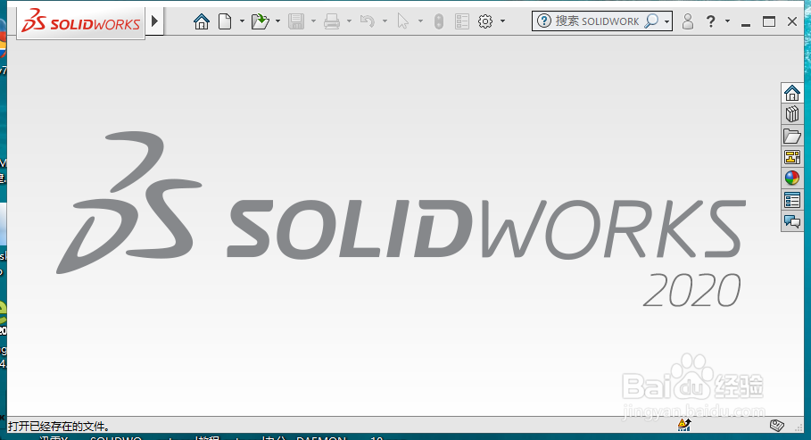Screen dimensions: 811x440
Task: Open an existing file
Action: (261, 21)
